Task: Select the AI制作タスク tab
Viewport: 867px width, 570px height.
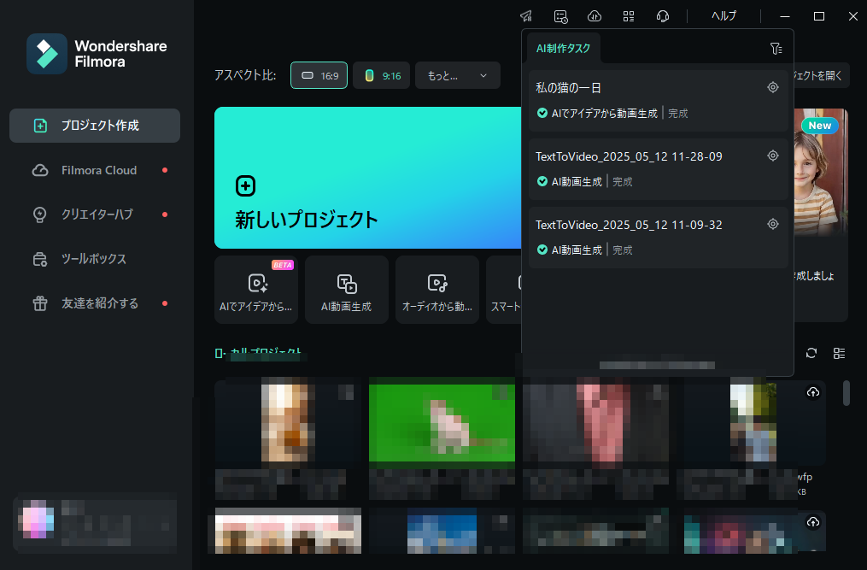Action: 563,49
